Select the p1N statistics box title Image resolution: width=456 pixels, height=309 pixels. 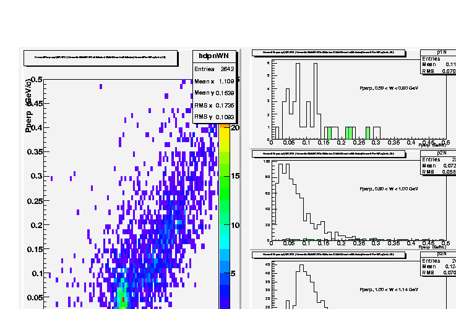[441, 53]
